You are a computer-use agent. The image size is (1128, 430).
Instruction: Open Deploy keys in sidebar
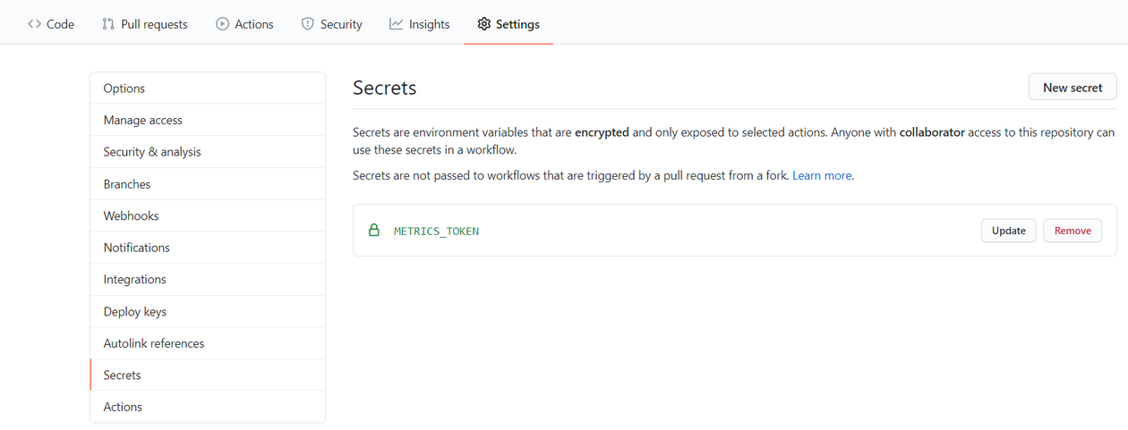[x=135, y=312]
